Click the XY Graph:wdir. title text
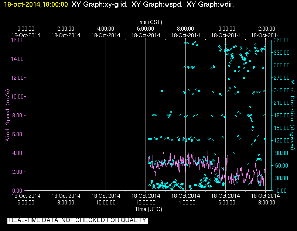 pyautogui.click(x=210, y=4)
